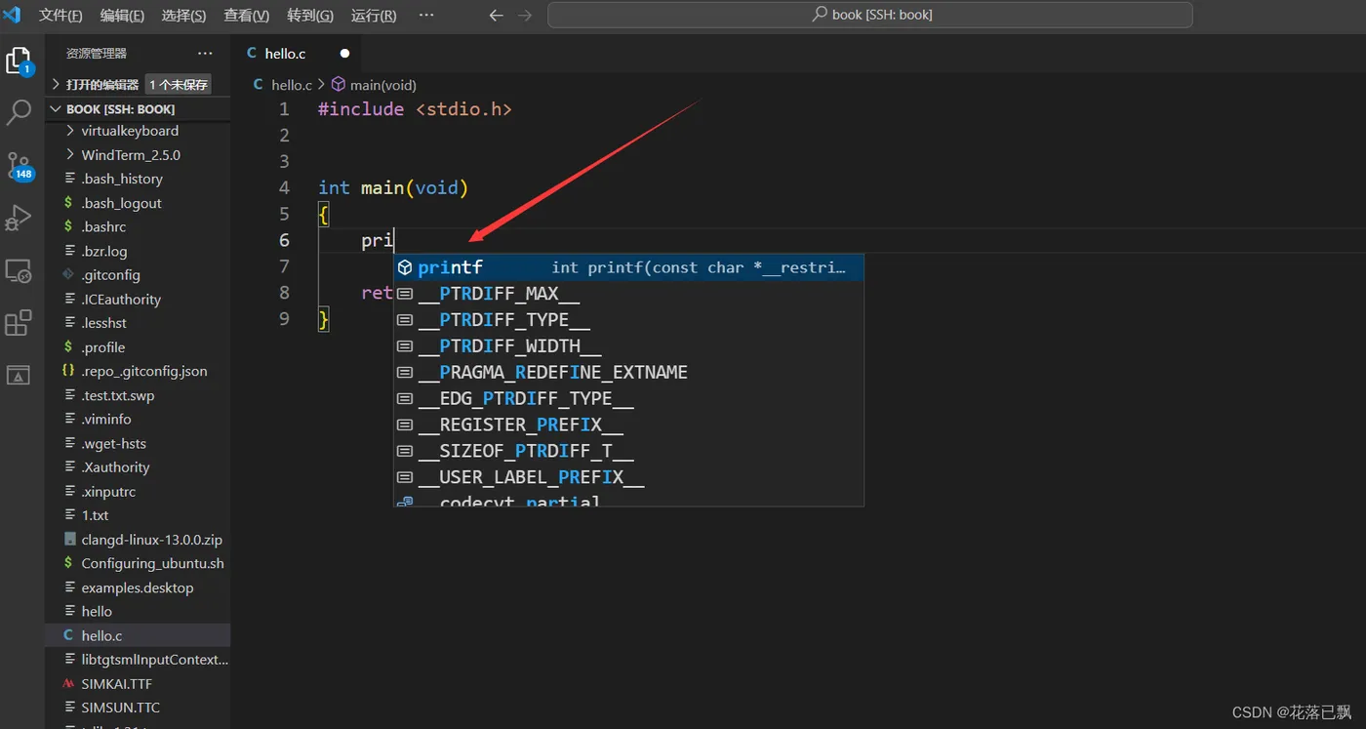Choose __EDG_PTRDIFF_TYPE__ suggestion
The image size is (1366, 729).
(628, 399)
